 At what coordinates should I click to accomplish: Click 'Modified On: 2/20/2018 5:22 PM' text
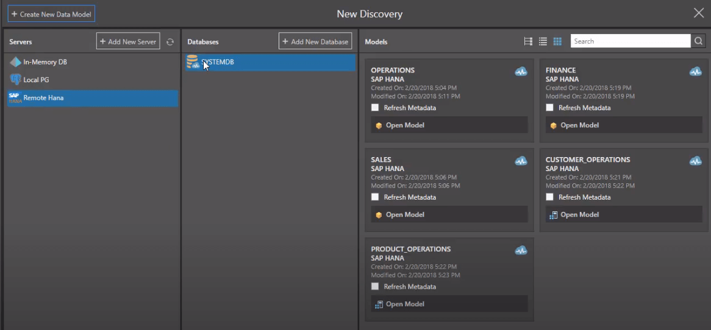(x=590, y=186)
